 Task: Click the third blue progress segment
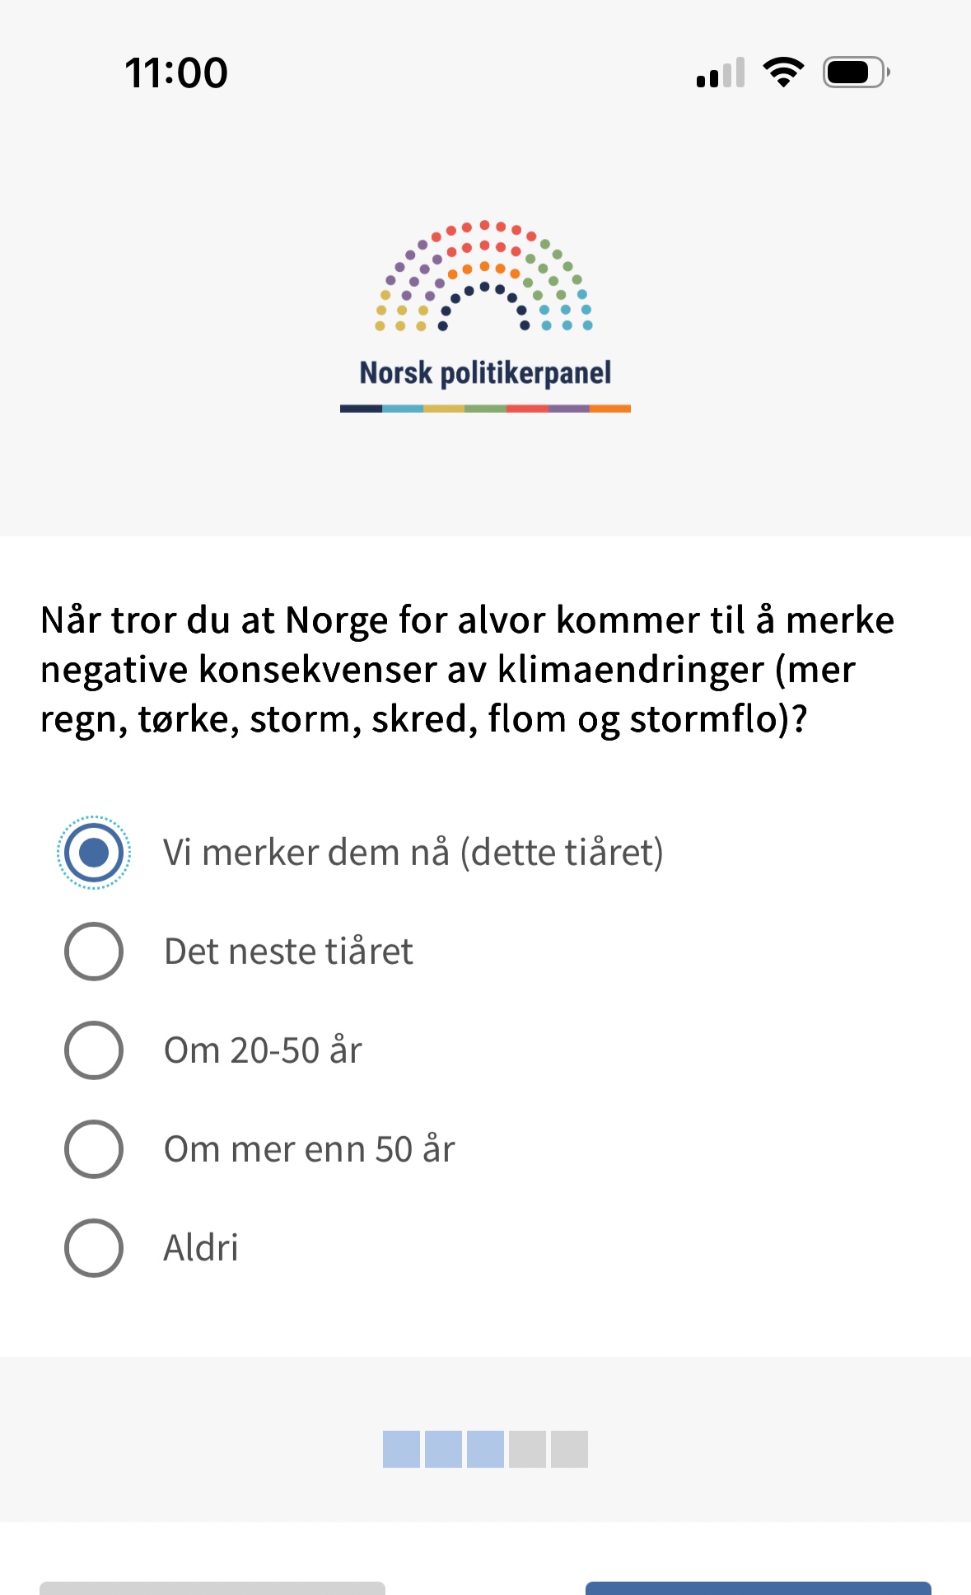[485, 1449]
